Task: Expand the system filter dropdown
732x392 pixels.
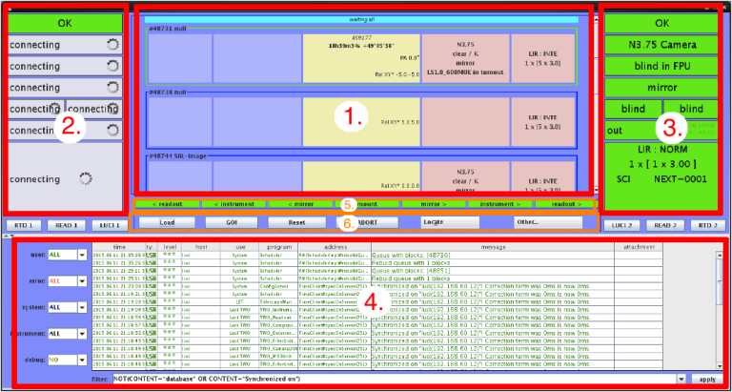Action: pos(82,307)
